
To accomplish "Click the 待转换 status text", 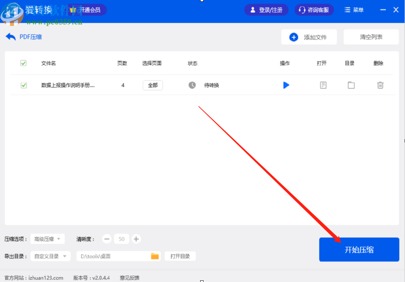I will click(x=212, y=85).
